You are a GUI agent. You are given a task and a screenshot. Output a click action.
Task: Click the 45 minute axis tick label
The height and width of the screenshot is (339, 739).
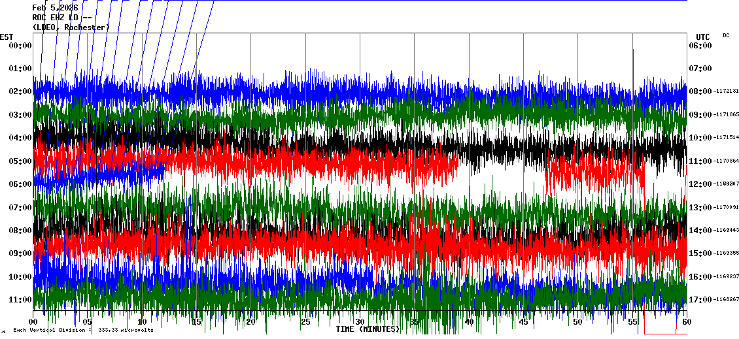523,322
